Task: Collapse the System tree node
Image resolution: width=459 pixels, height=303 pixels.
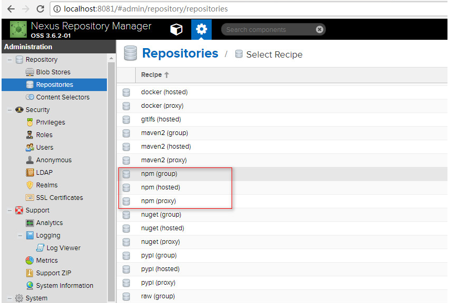Action: pyautogui.click(x=9, y=298)
